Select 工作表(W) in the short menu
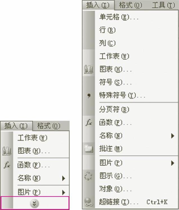 pyautogui.click(x=41, y=138)
